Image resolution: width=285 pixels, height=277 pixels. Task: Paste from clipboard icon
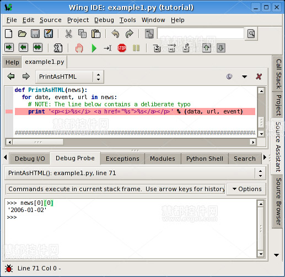coord(96,34)
